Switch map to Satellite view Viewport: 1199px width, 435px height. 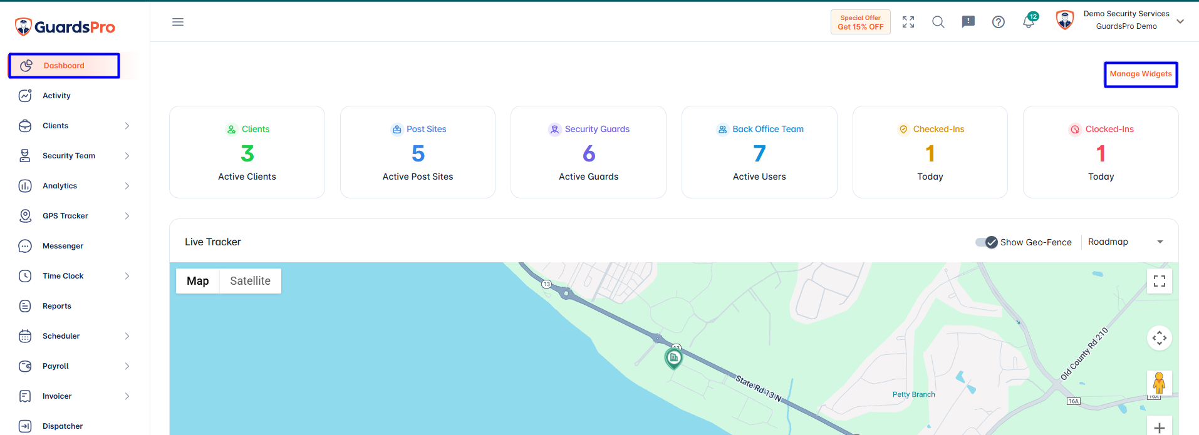[250, 281]
